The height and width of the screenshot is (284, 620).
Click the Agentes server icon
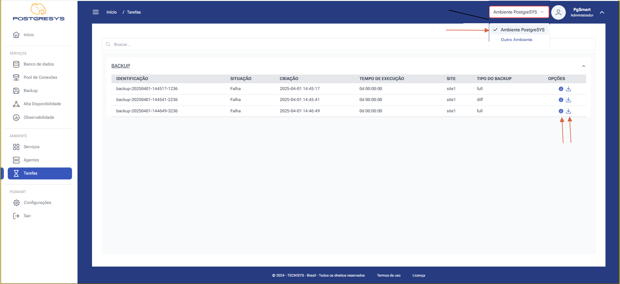coord(16,160)
